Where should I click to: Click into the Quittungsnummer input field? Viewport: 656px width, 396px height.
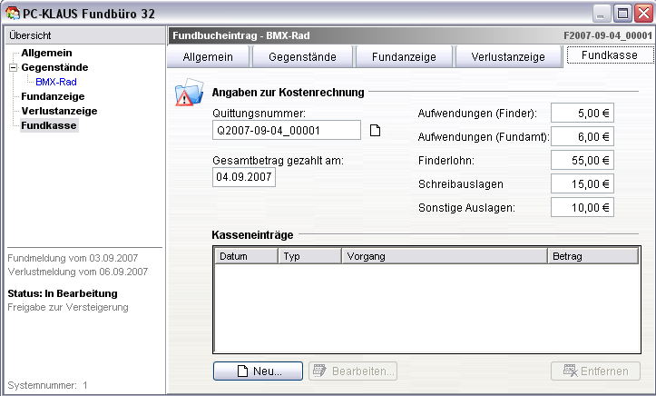tap(286, 131)
